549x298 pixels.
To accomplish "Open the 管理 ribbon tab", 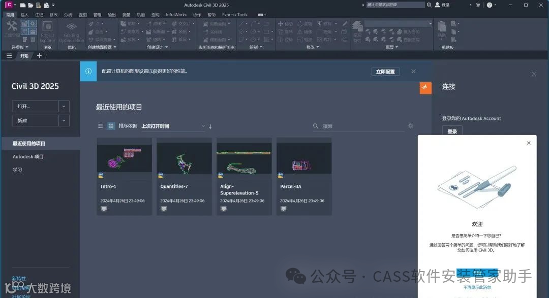I will pyautogui.click(x=97, y=15).
